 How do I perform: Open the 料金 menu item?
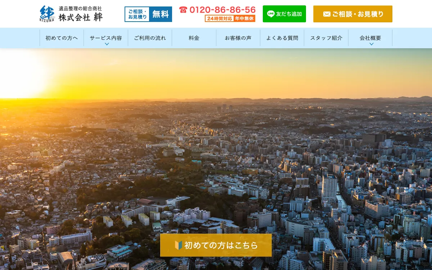click(194, 38)
